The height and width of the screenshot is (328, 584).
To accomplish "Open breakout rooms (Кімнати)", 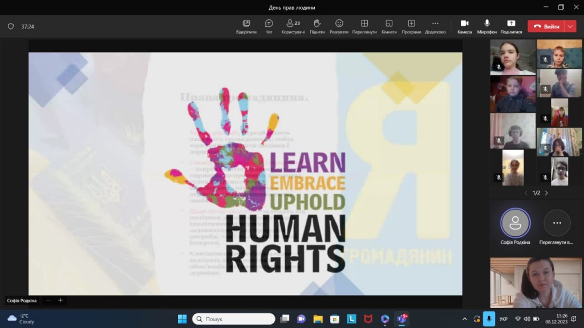I will [x=389, y=26].
